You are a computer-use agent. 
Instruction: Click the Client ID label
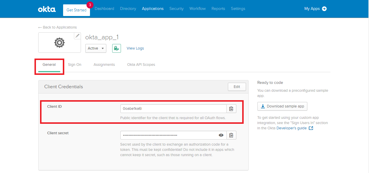(x=54, y=107)
